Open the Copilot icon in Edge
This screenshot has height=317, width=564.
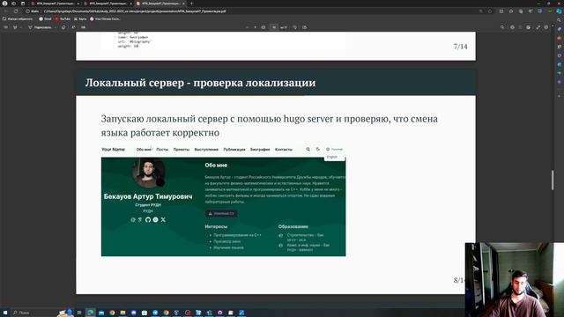pos(559,11)
